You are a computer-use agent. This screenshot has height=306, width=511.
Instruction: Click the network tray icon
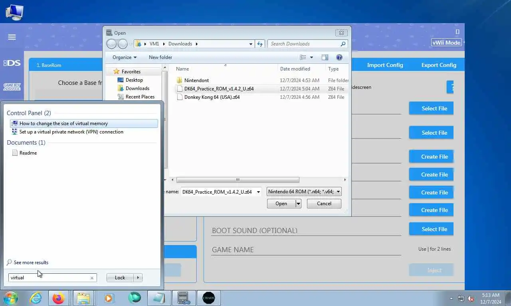(x=461, y=298)
